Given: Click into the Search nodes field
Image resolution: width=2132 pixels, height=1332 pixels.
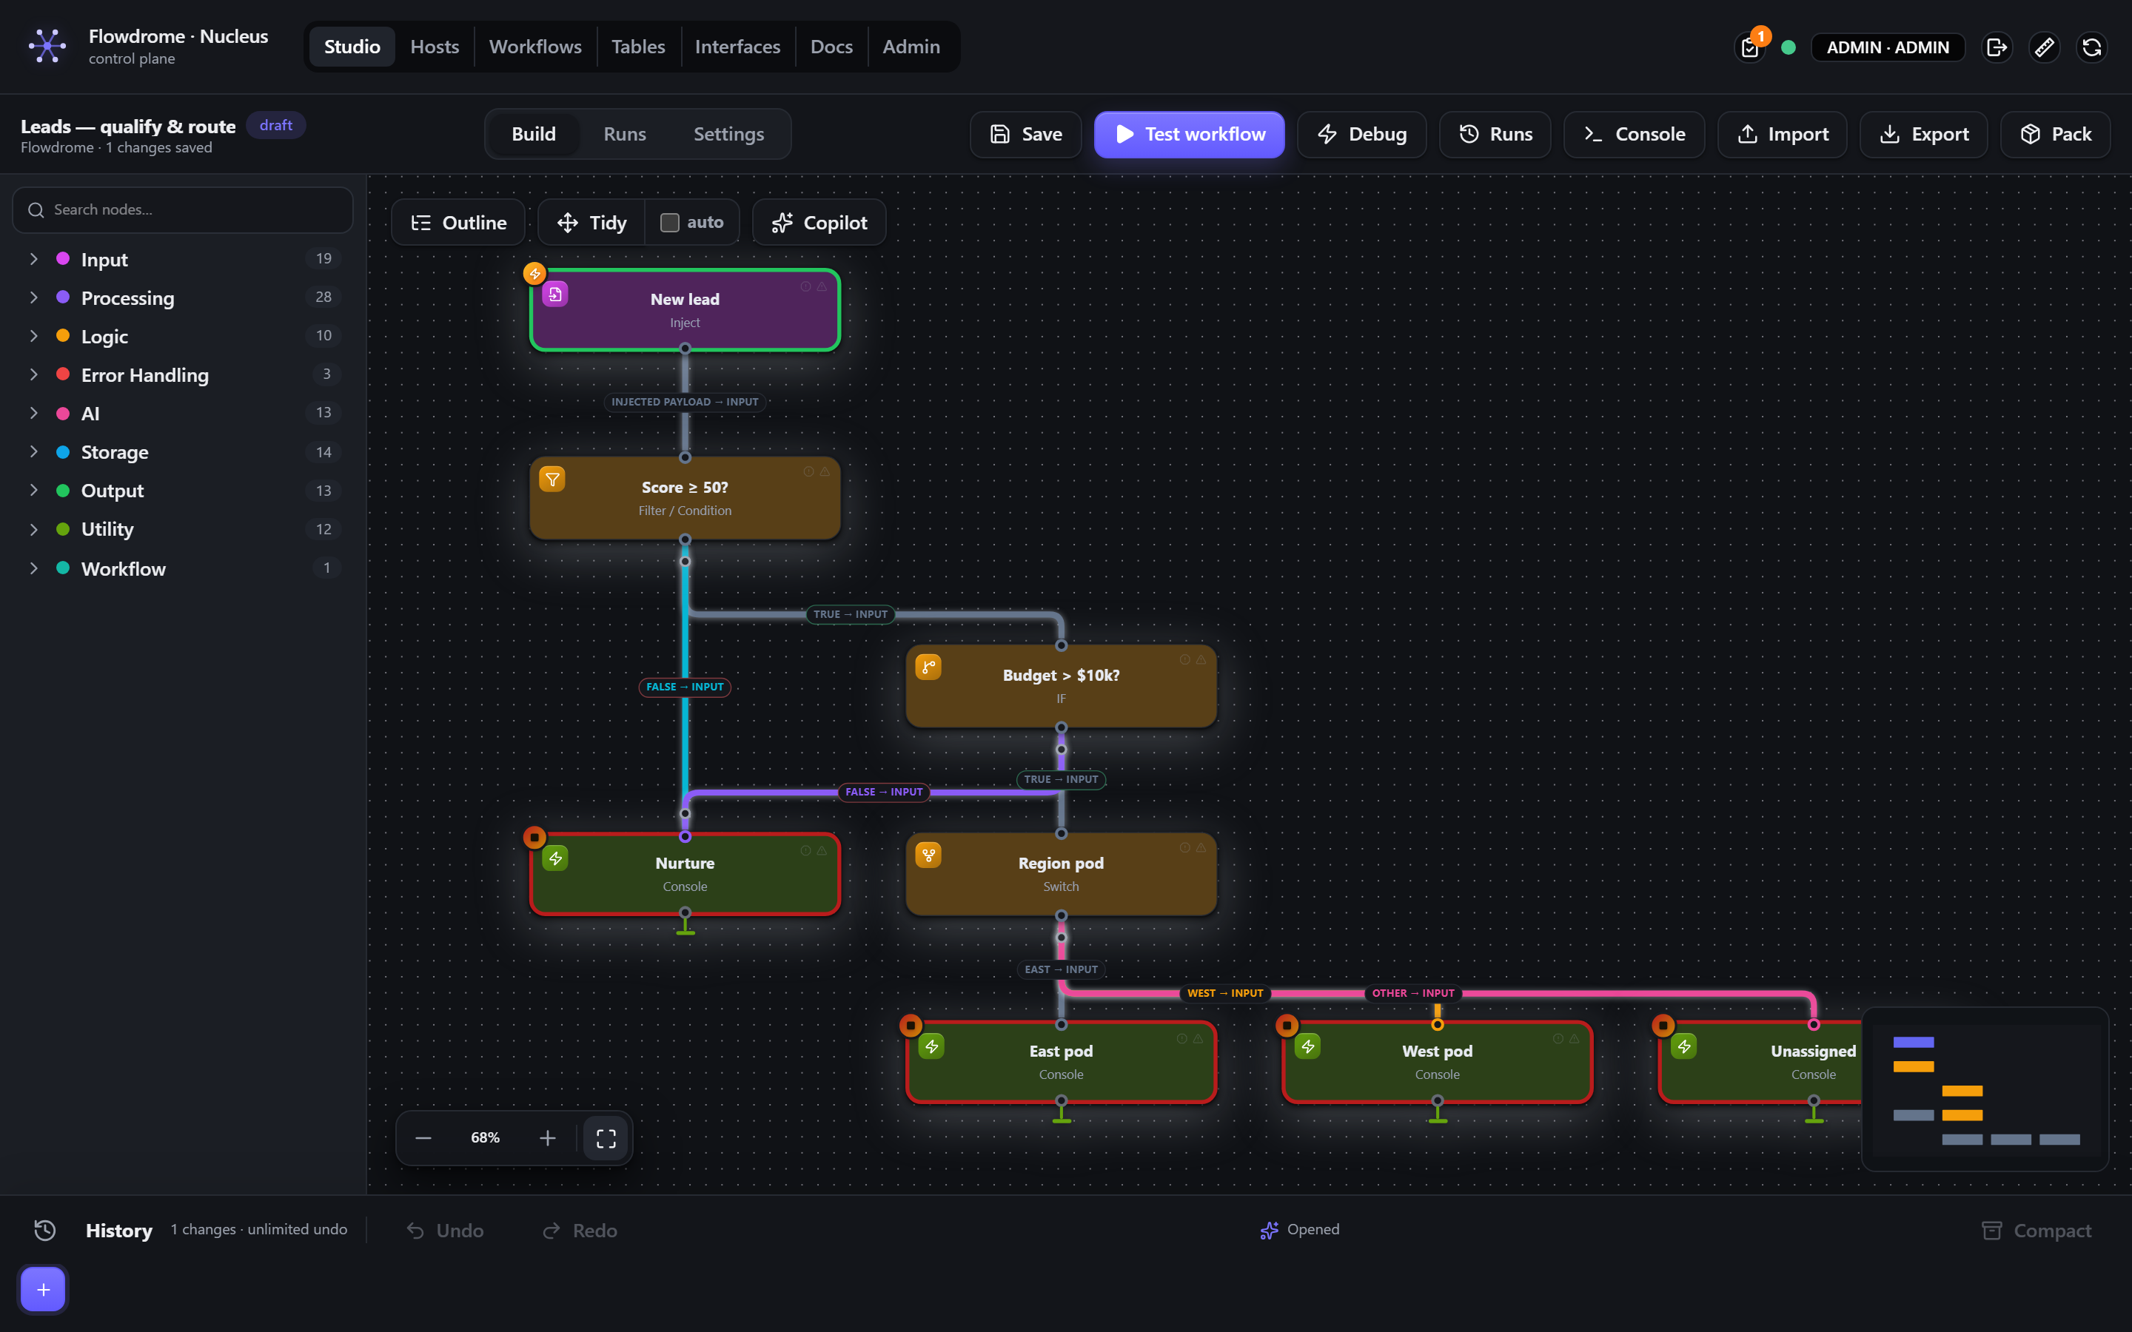Looking at the screenshot, I should point(184,209).
